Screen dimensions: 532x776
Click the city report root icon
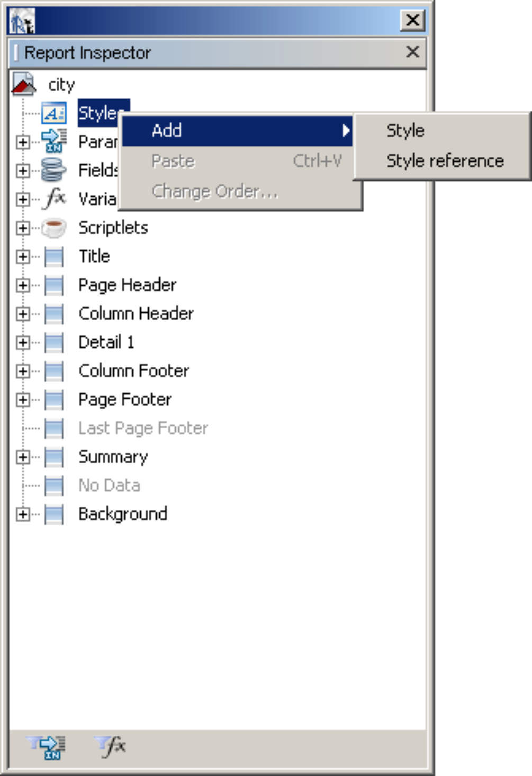(24, 85)
